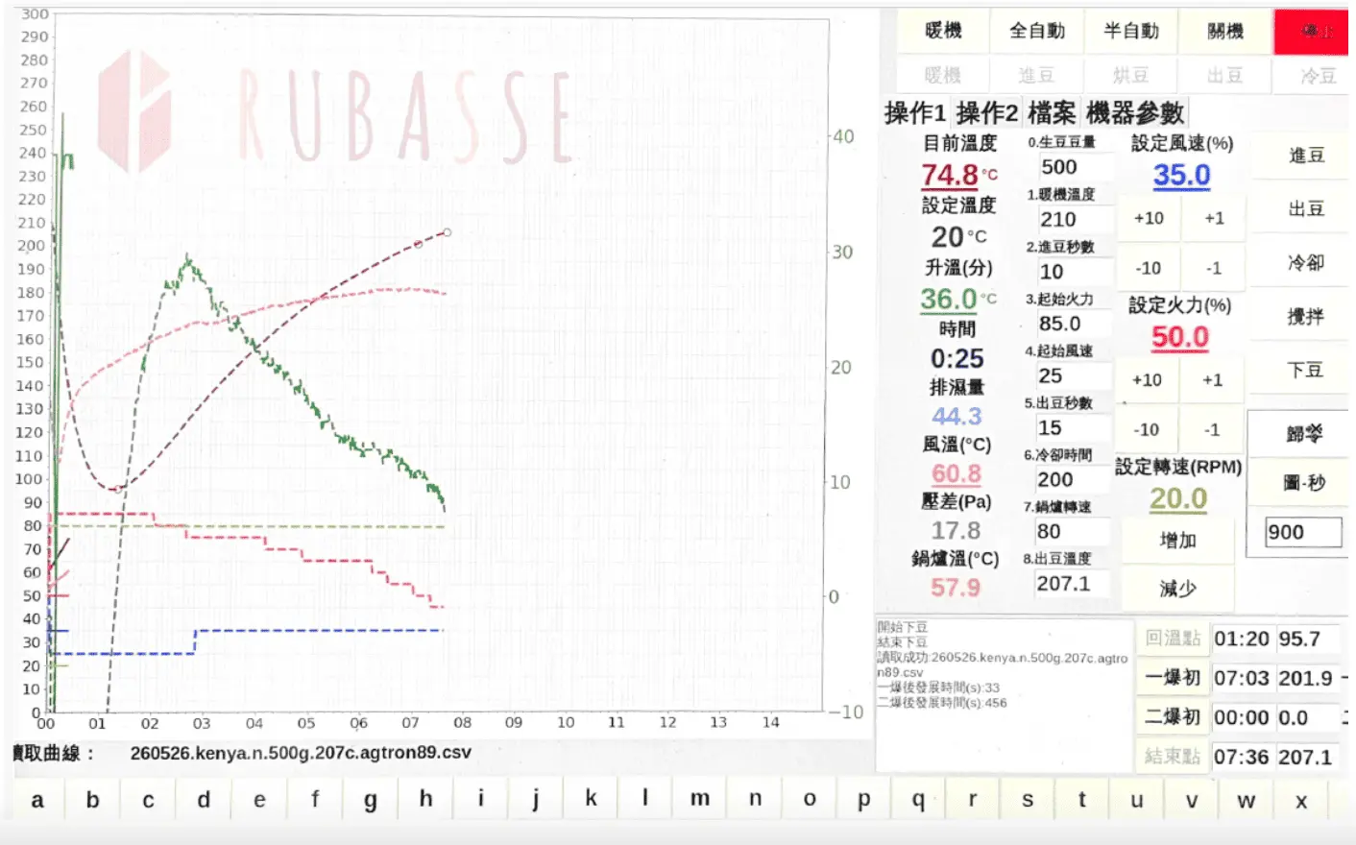Click the 900 seconds input field

click(1302, 532)
